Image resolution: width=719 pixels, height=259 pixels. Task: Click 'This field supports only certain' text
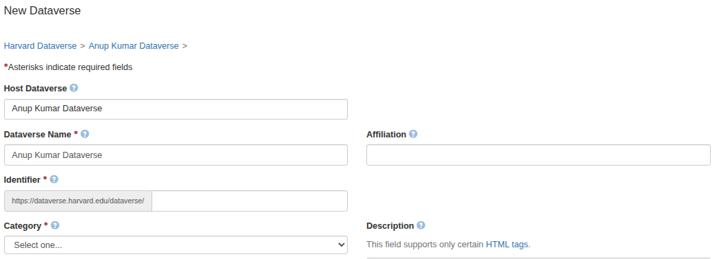click(425, 245)
